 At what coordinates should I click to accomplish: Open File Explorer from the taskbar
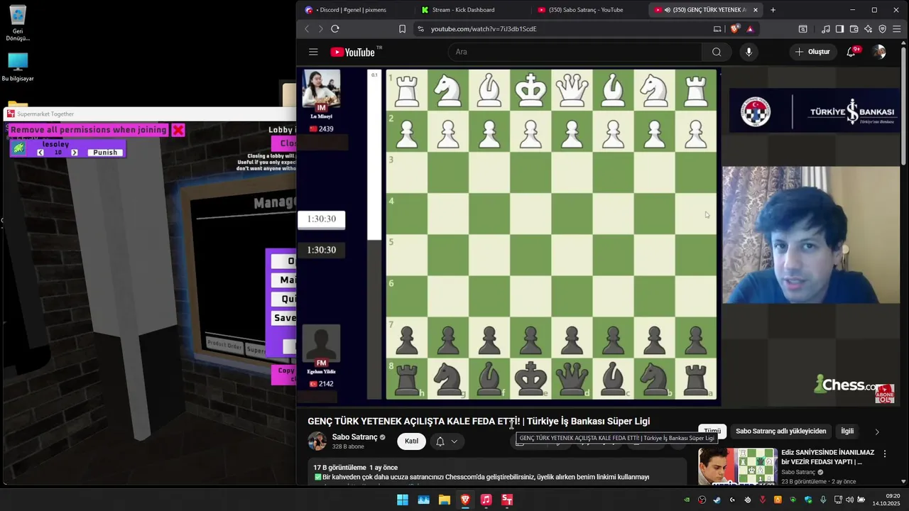pos(445,500)
